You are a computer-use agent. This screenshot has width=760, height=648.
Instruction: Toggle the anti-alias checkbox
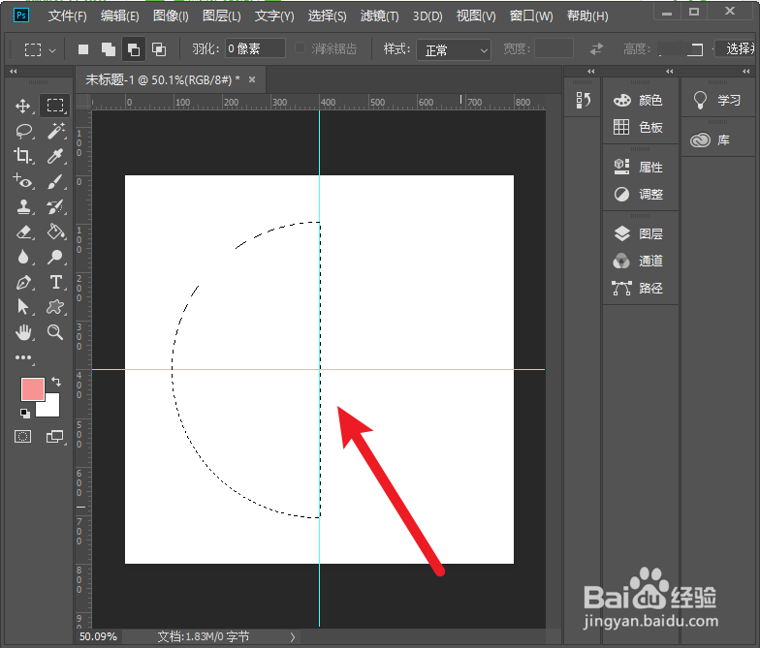[x=301, y=48]
